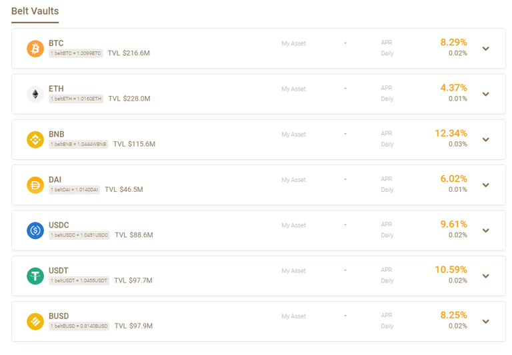512x355 pixels.
Task: Expand the BTC vault chevron
Action: click(486, 49)
